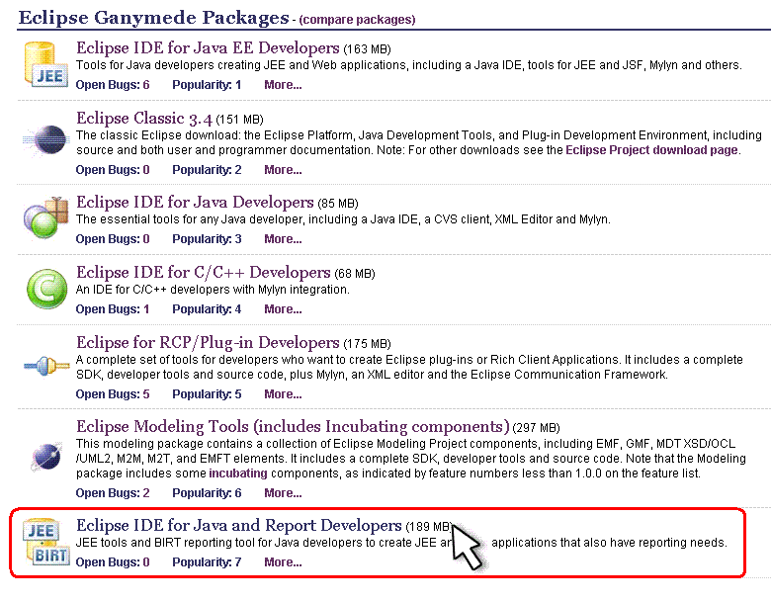771x602 pixels.
Task: View Popularity: 2 for Eclipse Classic
Action: [x=207, y=170]
